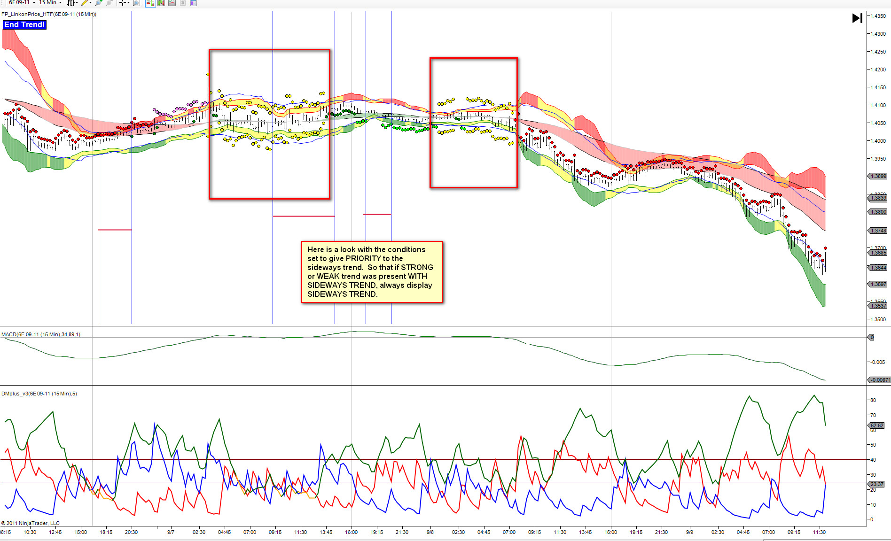Click the 1.4200 price axis label
Image resolution: width=891 pixels, height=541 pixels.
click(x=878, y=70)
